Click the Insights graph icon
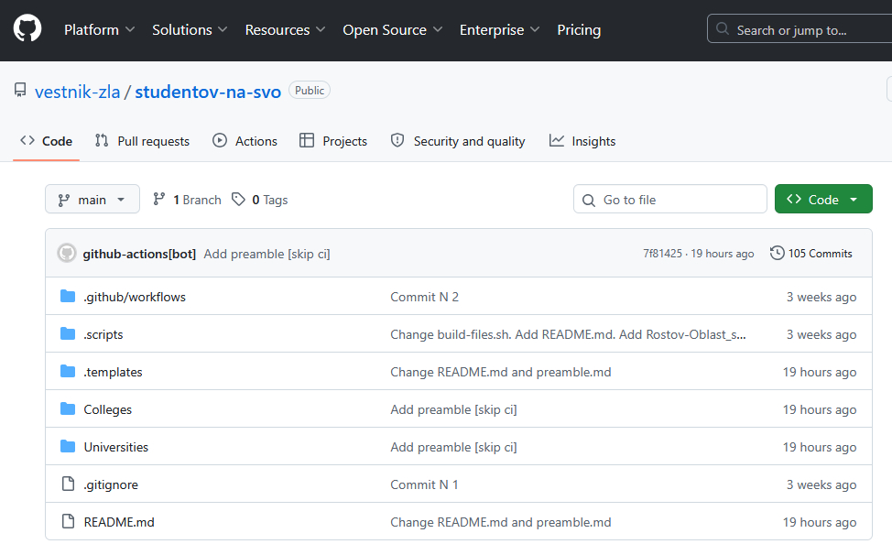The width and height of the screenshot is (892, 544). point(557,140)
